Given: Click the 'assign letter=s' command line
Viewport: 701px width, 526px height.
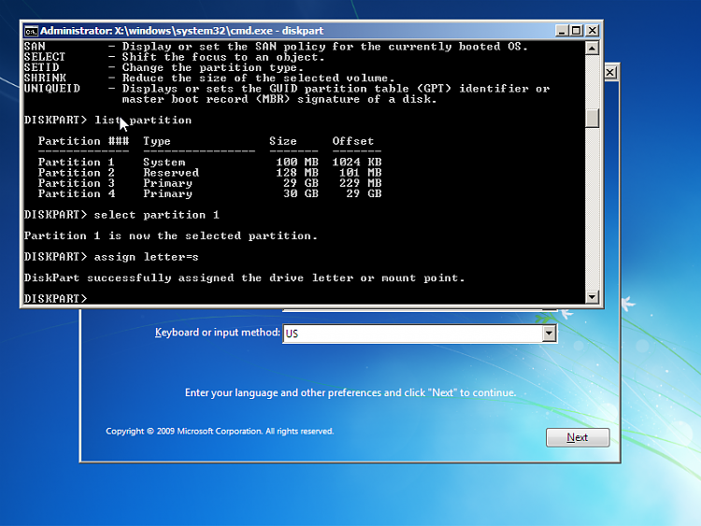Looking at the screenshot, I should 111,257.
